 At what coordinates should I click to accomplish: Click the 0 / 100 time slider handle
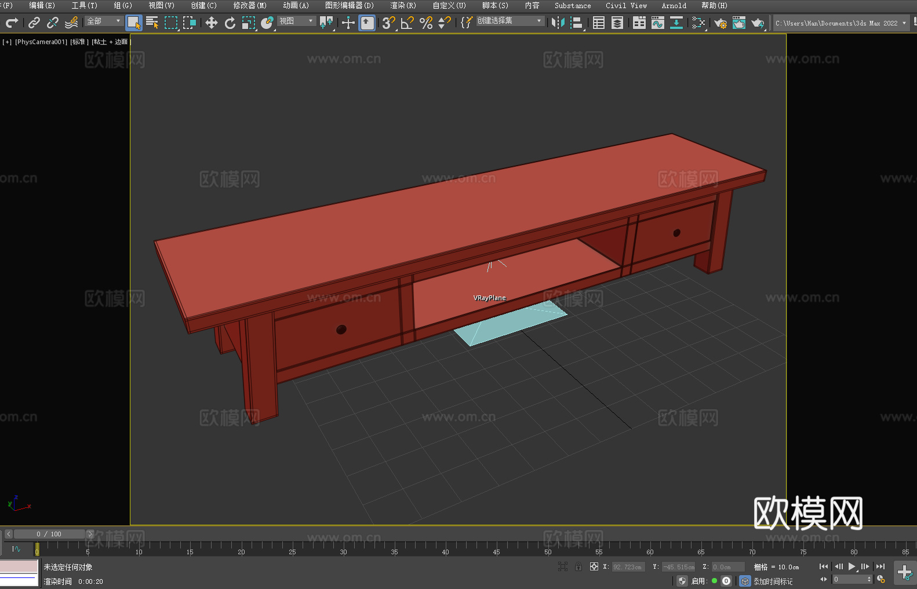(49, 534)
